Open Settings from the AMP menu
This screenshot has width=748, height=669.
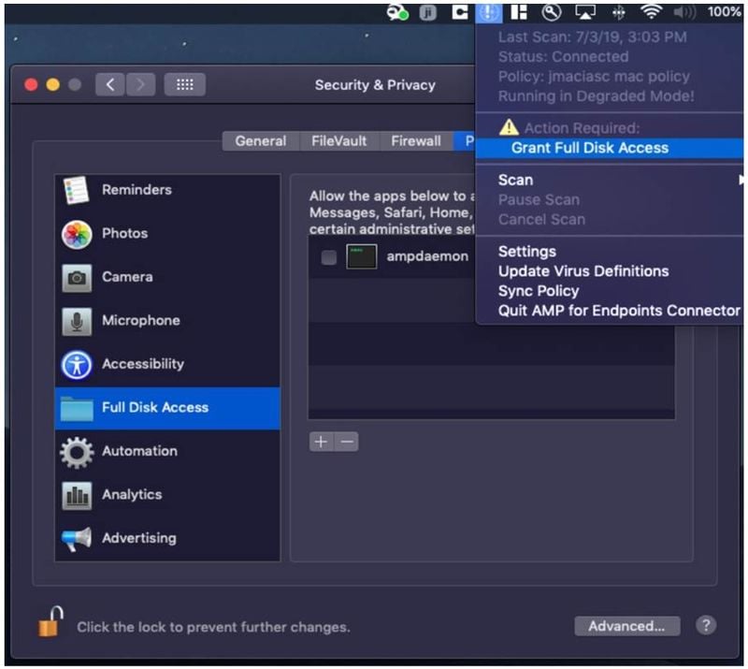[610, 252]
